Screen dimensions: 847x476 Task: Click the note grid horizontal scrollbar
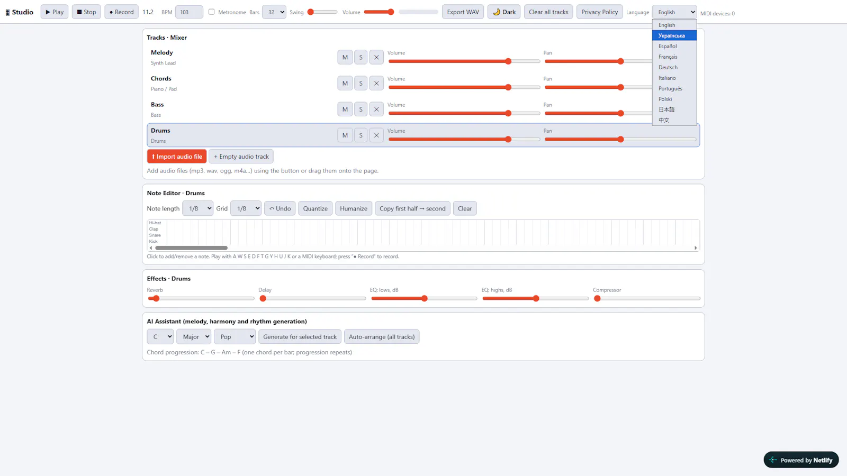coord(192,248)
